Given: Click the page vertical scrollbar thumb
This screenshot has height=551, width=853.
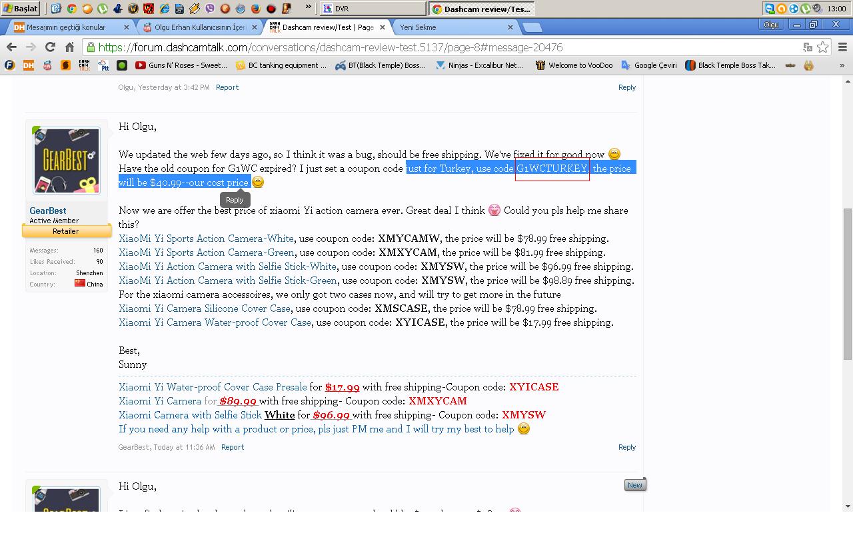Looking at the screenshot, I should click(x=848, y=284).
